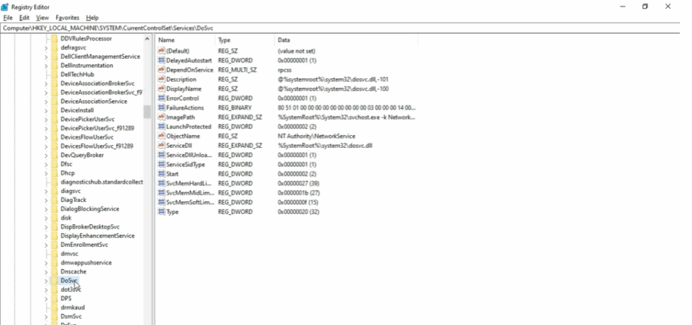
Task: Select the drmkaud key
Action: (72, 307)
